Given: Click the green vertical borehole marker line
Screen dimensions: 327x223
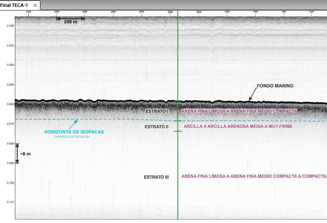Looking at the screenshot, I should 178,115.
